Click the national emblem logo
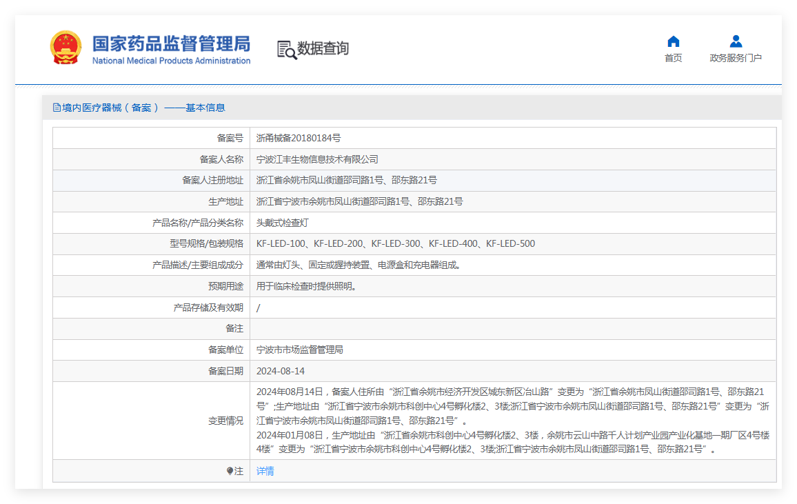 66,48
